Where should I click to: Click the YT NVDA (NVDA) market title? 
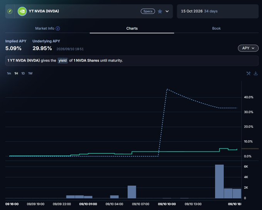click(x=44, y=11)
